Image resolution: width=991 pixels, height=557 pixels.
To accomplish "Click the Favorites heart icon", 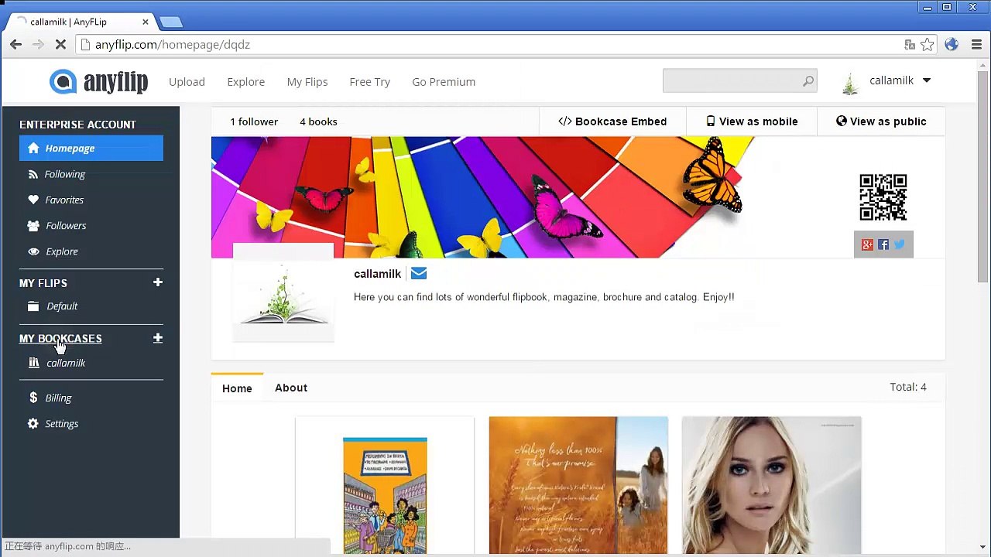I will tap(33, 200).
